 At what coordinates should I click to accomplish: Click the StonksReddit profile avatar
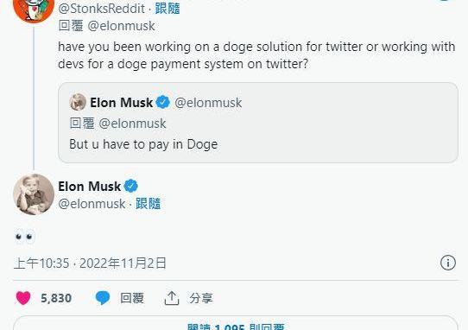point(34,9)
